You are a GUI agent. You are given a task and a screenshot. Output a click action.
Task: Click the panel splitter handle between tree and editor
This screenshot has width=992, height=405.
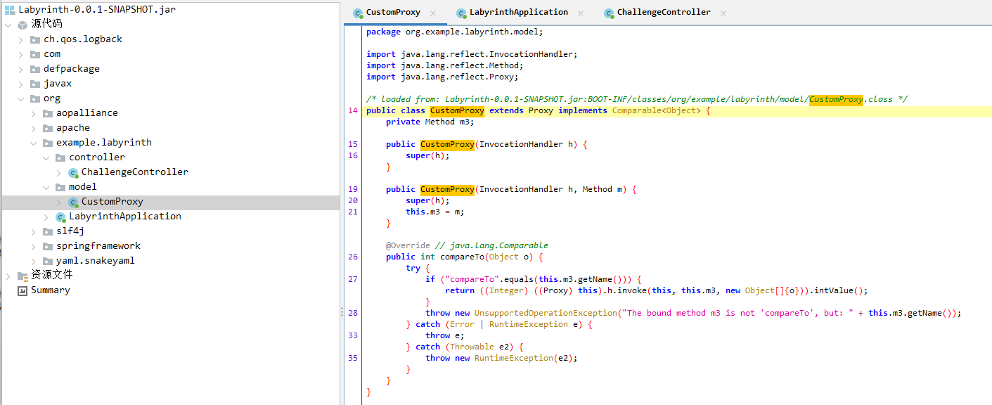[342, 311]
